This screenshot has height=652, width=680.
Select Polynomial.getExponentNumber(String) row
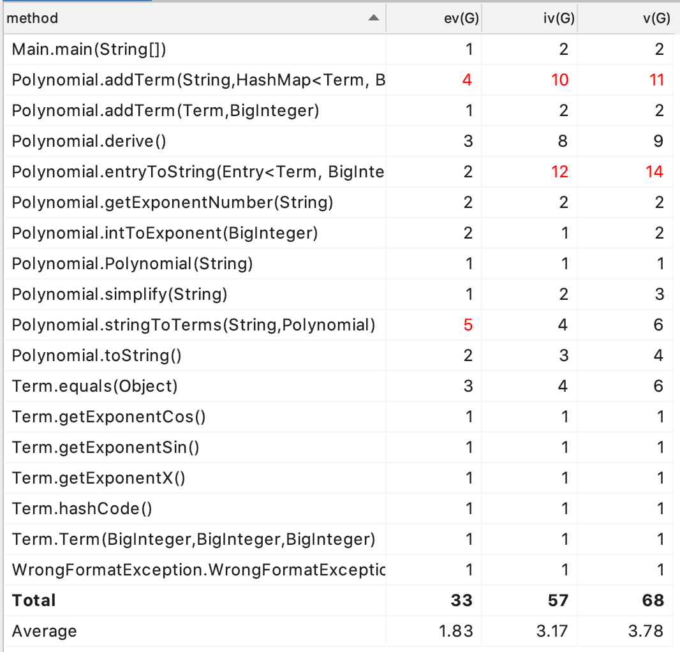[x=338, y=203]
